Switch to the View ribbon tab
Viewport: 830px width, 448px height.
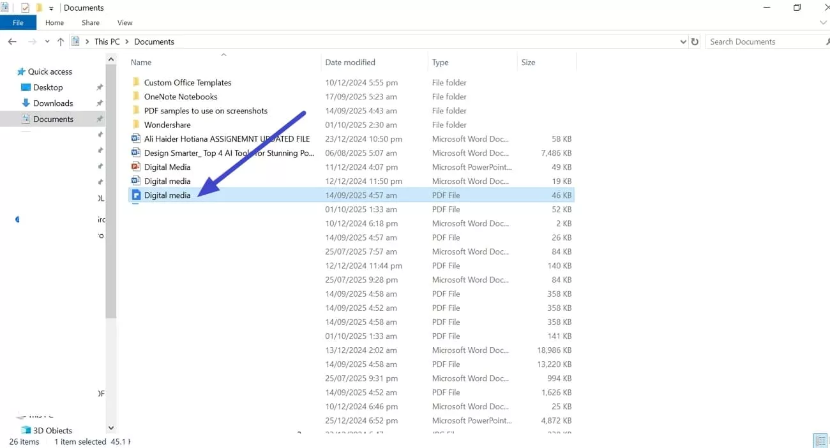point(124,22)
